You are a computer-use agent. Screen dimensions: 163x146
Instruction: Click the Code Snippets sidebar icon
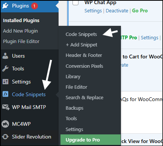pos(5,94)
